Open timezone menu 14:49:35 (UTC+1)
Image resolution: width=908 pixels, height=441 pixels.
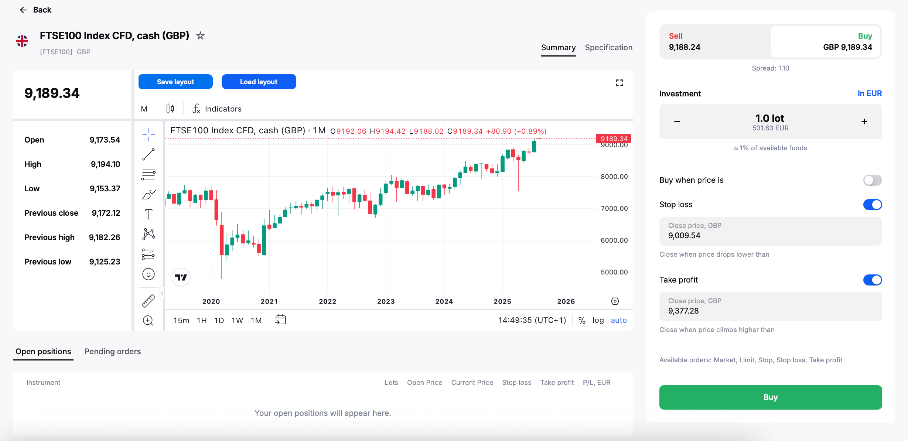coord(532,320)
